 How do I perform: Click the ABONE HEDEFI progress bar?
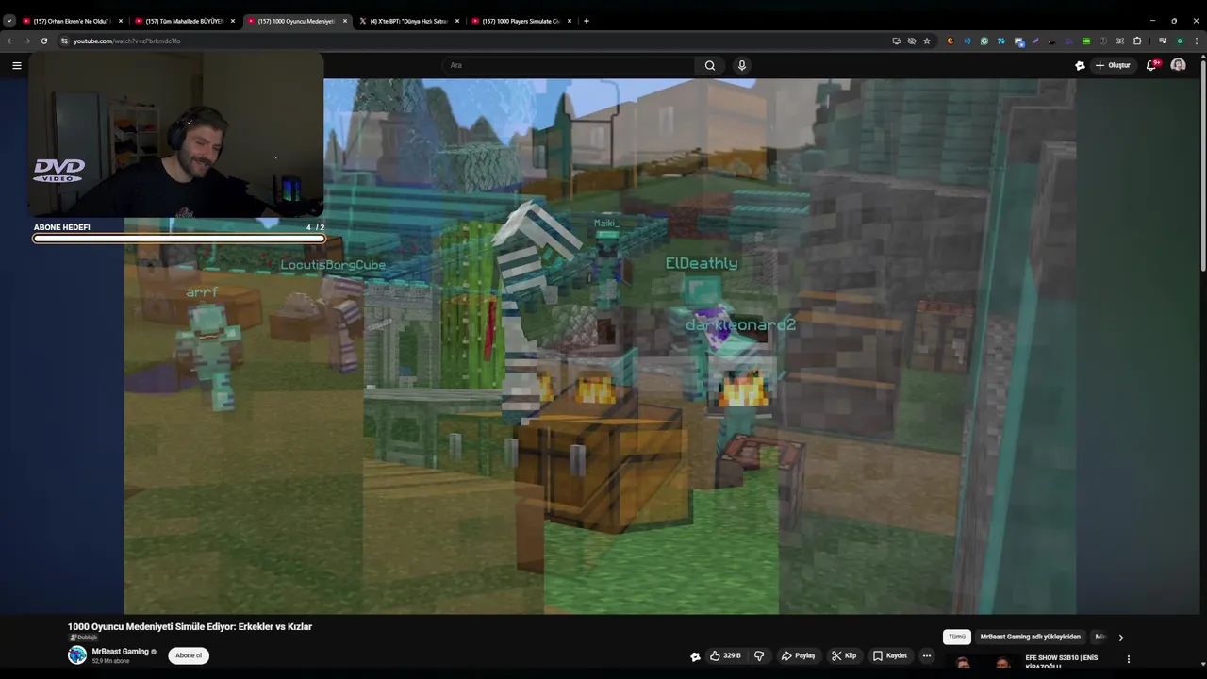[179, 239]
